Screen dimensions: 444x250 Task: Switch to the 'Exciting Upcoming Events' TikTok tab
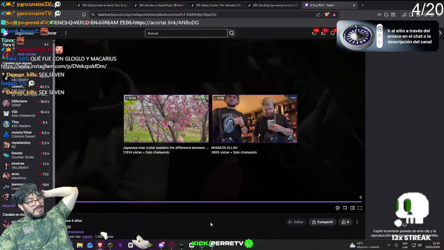273,5
